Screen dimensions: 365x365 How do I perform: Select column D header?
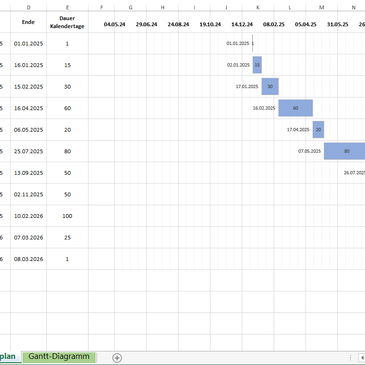[29, 7]
